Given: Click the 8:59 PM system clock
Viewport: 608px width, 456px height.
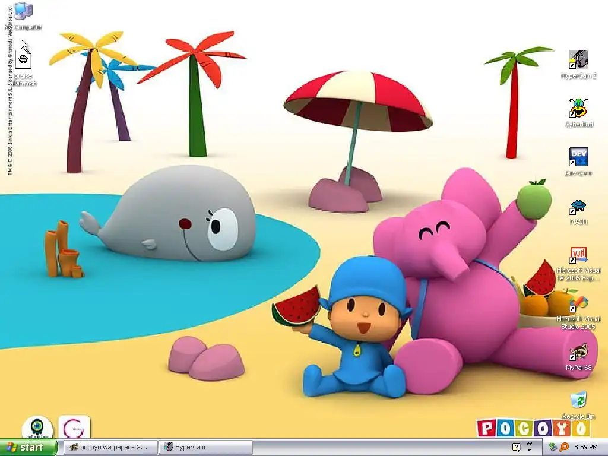Looking at the screenshot, I should click(586, 447).
